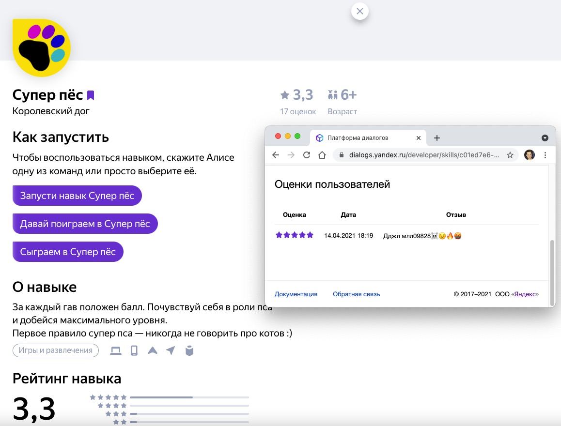Click the 'Дата' column header
The image size is (561, 426).
tap(348, 215)
